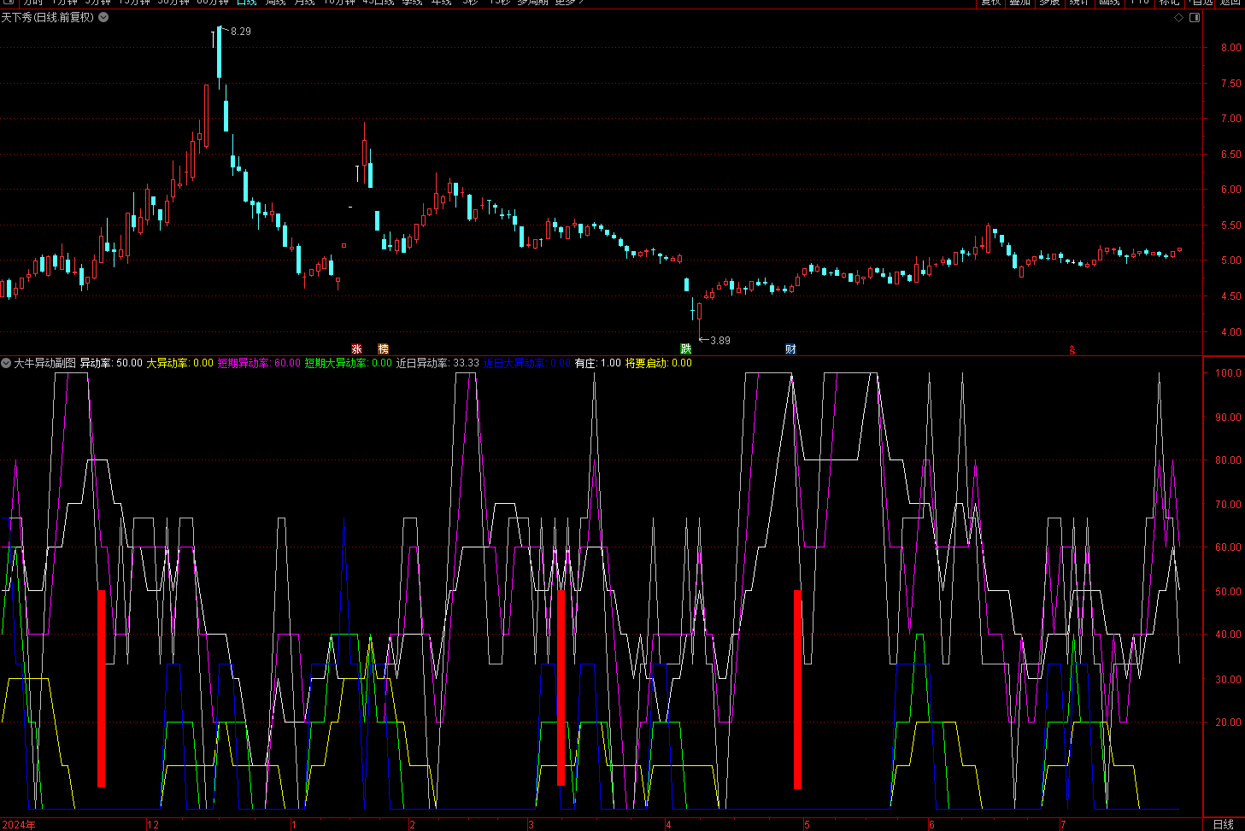Click the red $ event marker

tap(1072, 349)
